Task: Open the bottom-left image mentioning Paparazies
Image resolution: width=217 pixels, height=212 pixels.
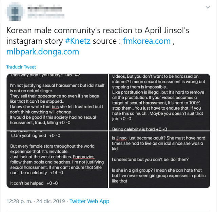Action: [57, 160]
